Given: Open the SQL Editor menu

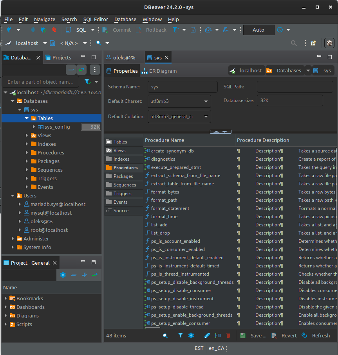Looking at the screenshot, I should pos(96,20).
